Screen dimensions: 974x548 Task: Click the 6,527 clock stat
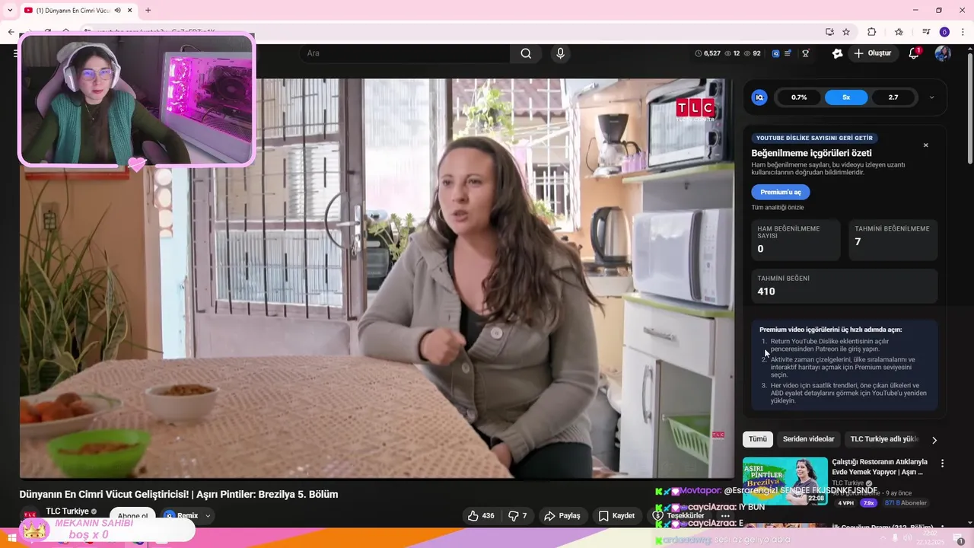[708, 53]
